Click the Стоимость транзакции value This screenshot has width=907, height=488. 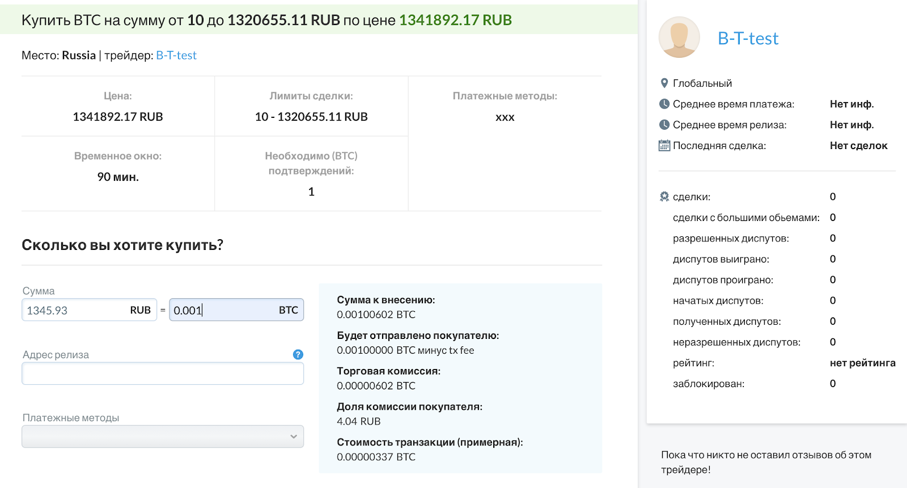point(376,457)
